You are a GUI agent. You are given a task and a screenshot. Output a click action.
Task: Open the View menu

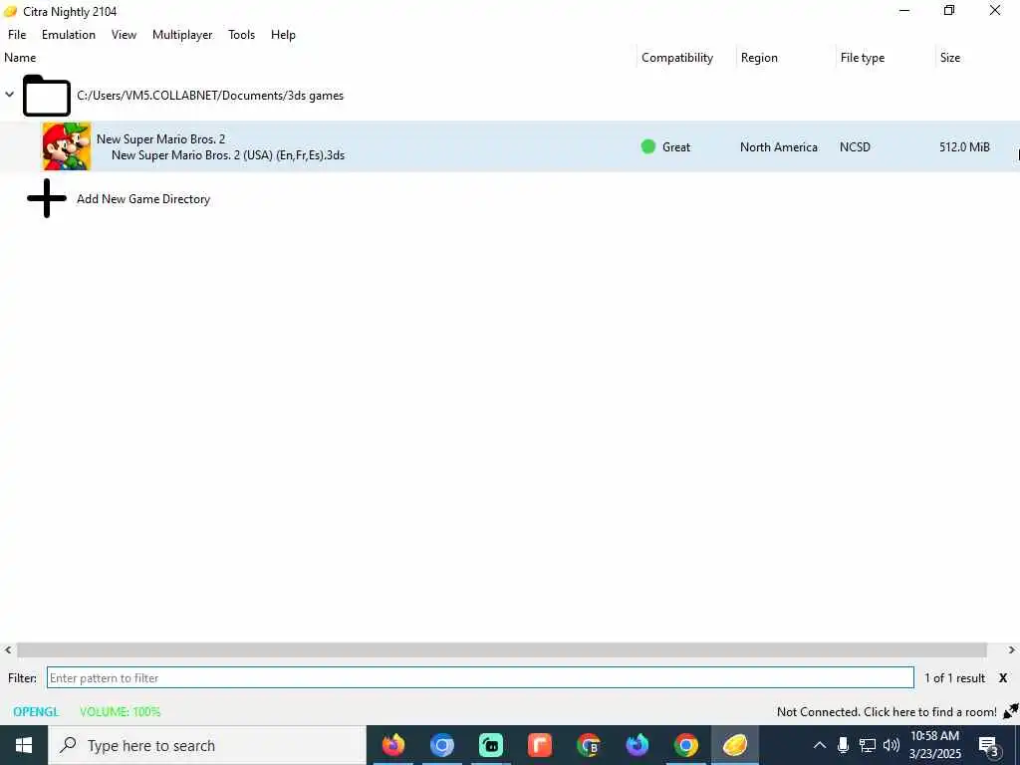(x=124, y=35)
